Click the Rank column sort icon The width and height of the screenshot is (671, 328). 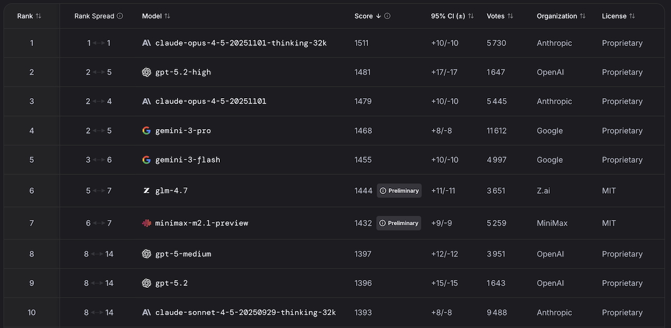coord(39,16)
